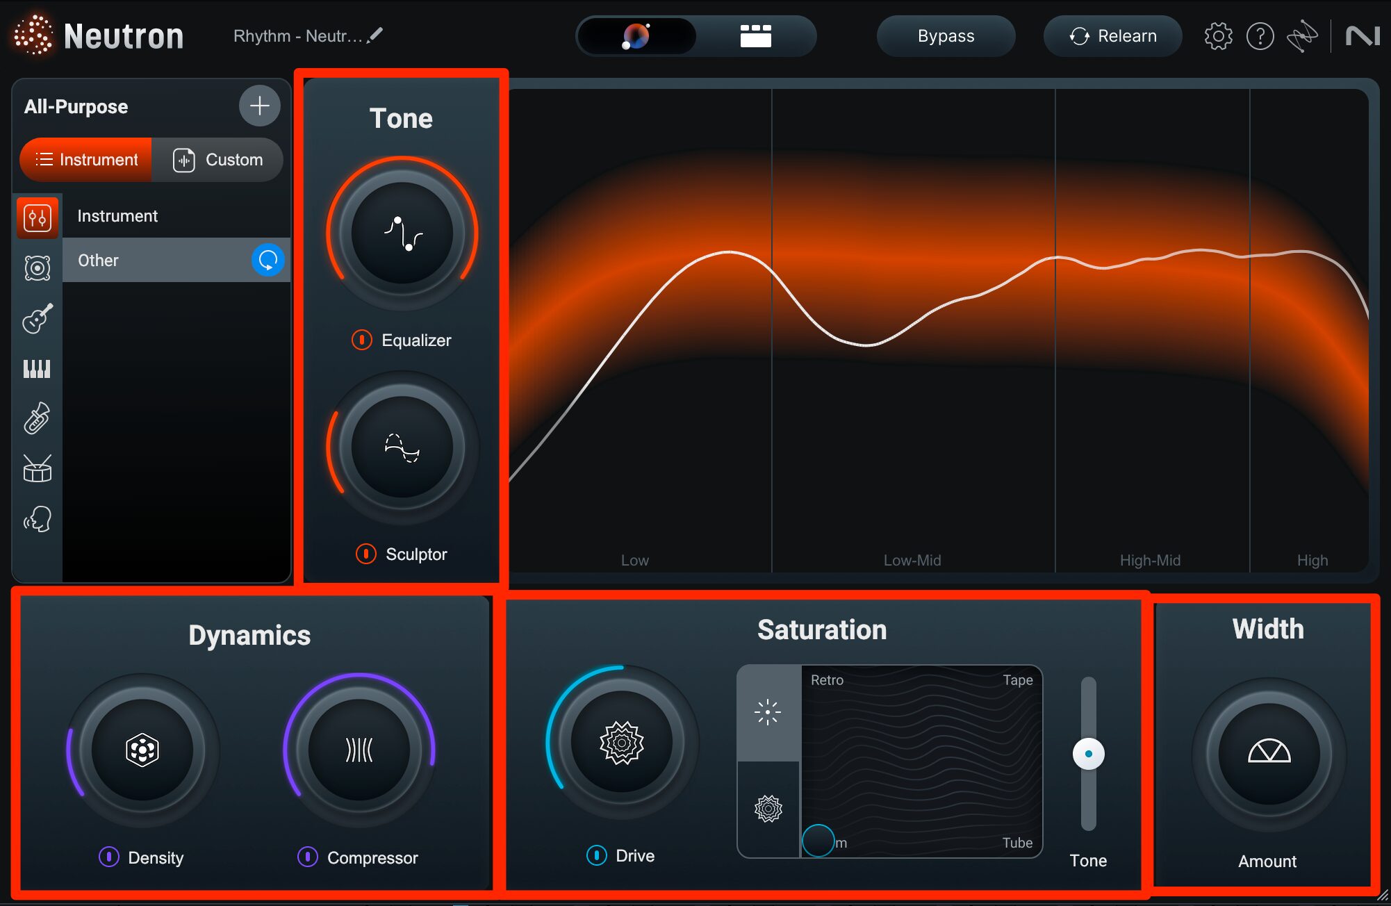Click the saturation blend XY pad puck
1391x906 pixels.
point(818,841)
